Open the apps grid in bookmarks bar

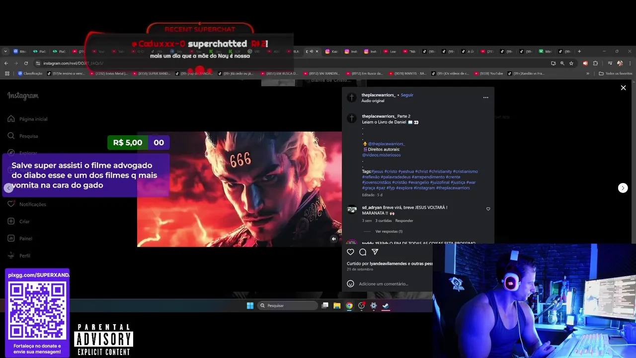(x=7, y=73)
